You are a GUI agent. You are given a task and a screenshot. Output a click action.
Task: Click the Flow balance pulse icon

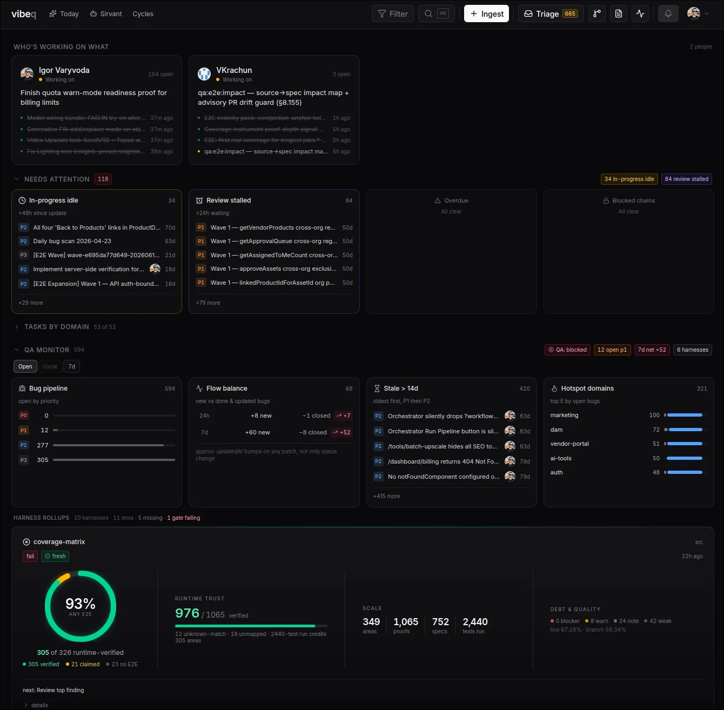click(x=199, y=389)
